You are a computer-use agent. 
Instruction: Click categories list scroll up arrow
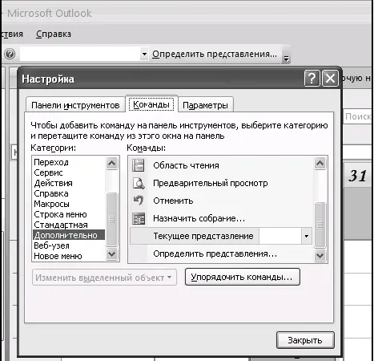click(111, 163)
